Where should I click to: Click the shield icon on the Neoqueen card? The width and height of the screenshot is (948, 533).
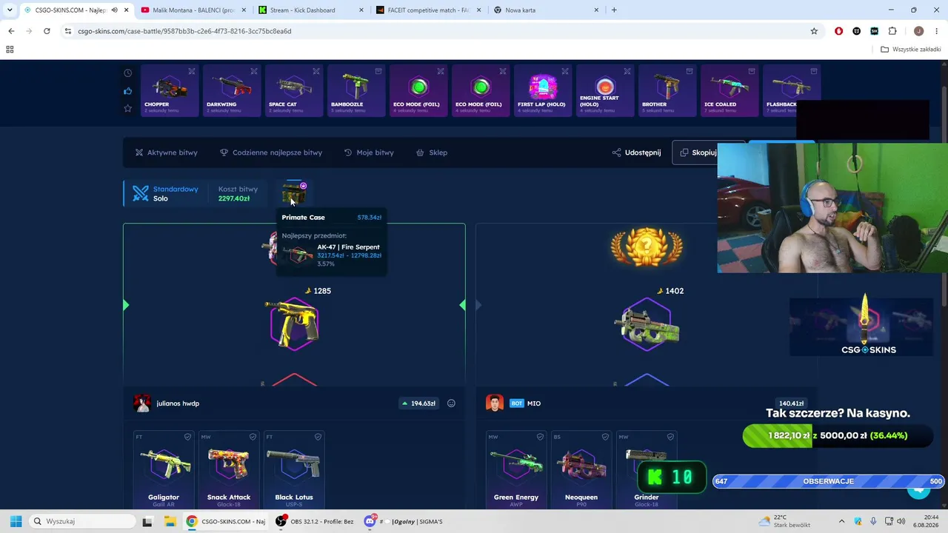605,437
